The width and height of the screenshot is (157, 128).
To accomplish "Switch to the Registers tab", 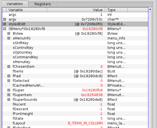I will coord(43,4).
